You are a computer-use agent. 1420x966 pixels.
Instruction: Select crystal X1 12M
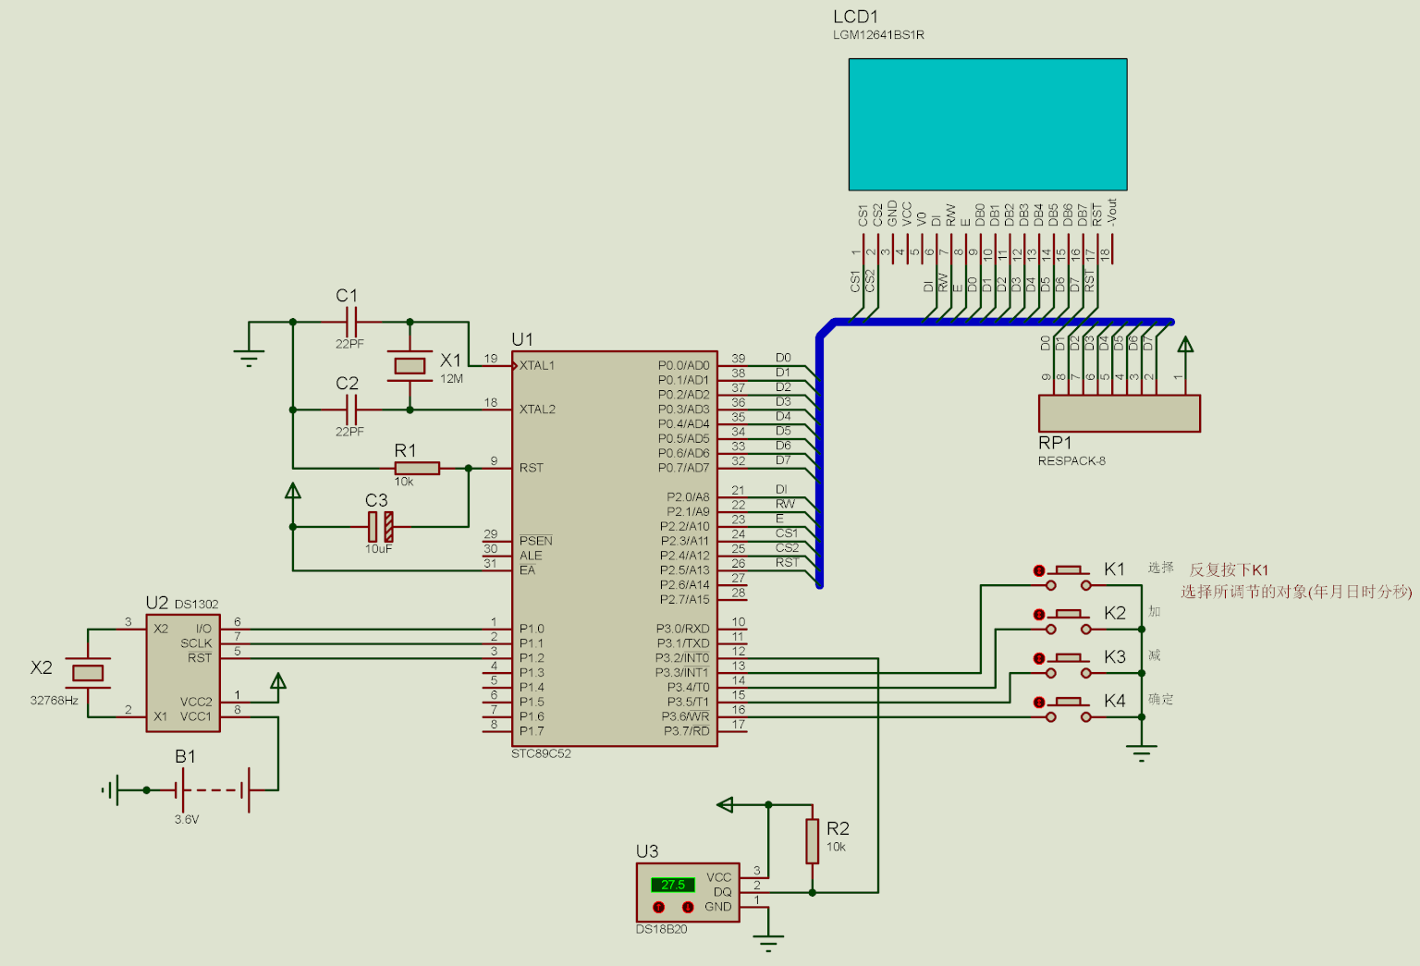tap(410, 366)
